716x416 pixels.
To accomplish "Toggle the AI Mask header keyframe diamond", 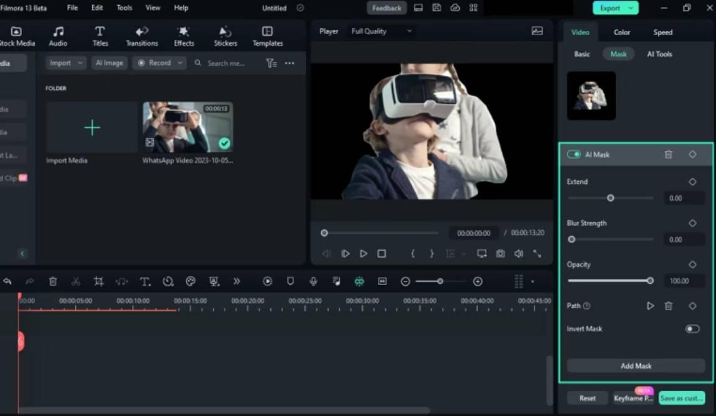I will (692, 155).
